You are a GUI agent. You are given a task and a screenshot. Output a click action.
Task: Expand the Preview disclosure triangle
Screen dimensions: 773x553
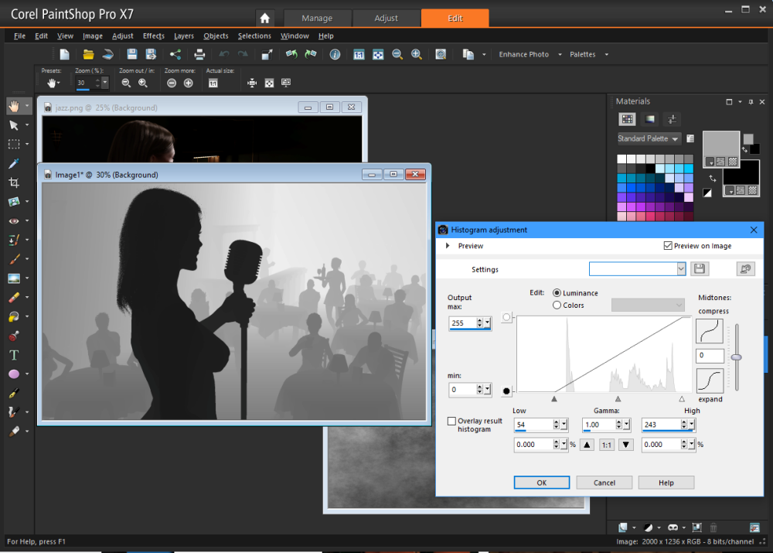point(448,246)
